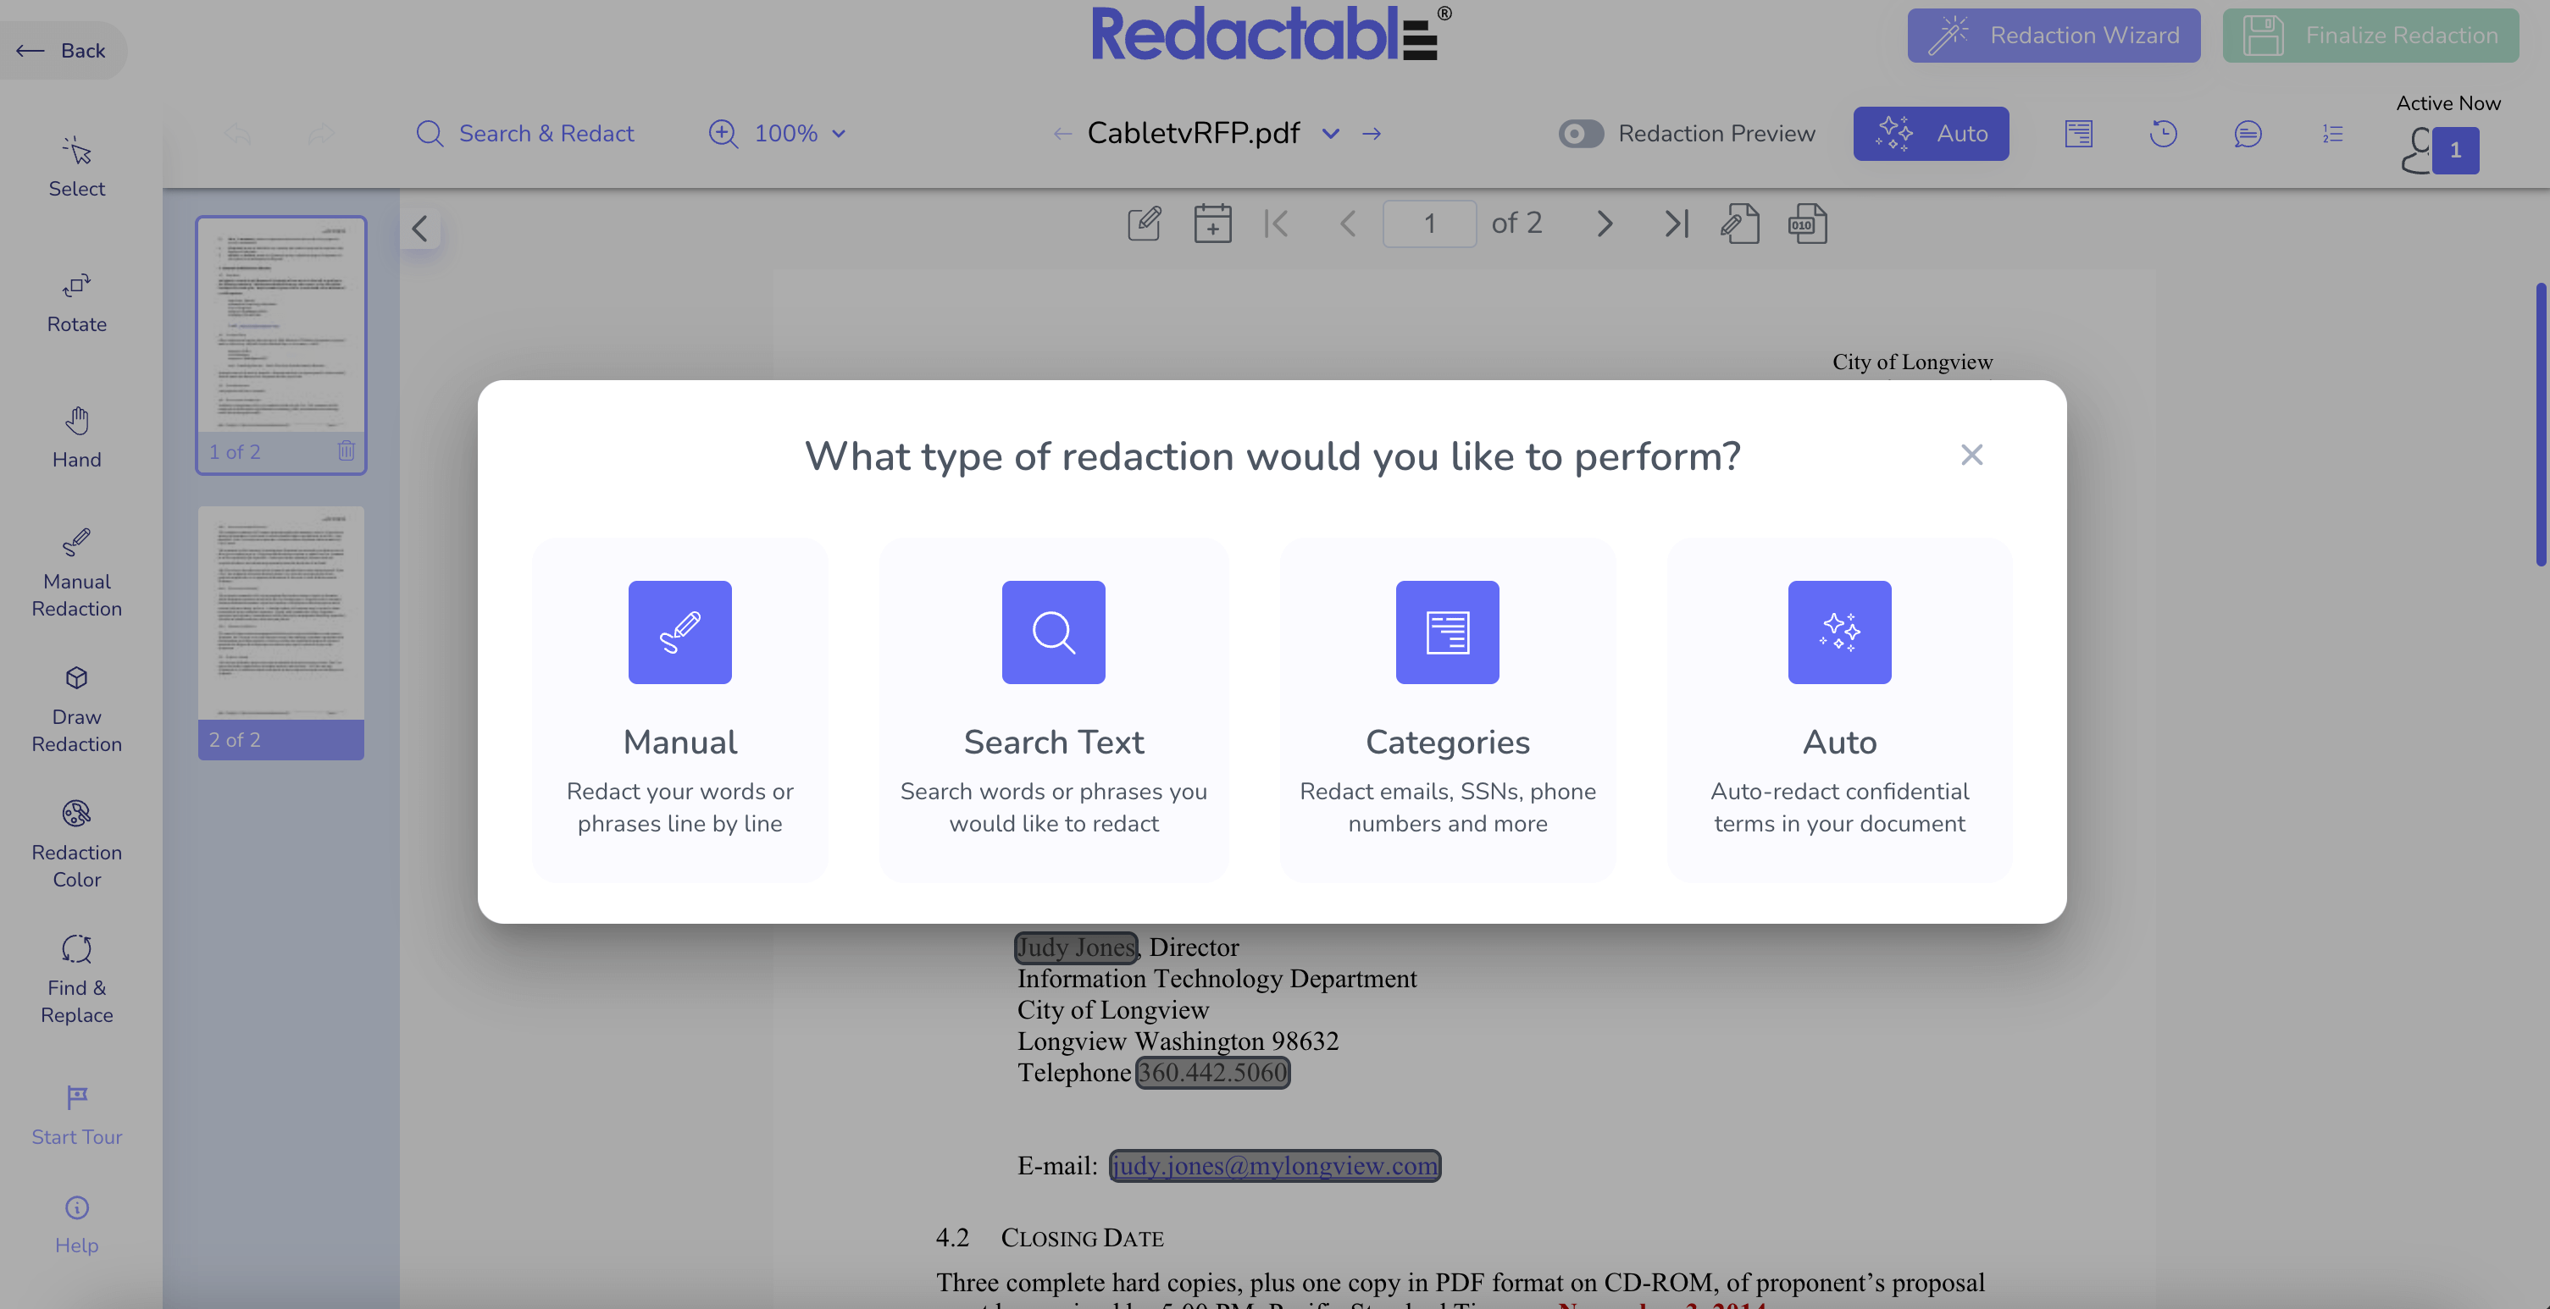Go to next document arrow
This screenshot has width=2550, height=1309.
(x=1371, y=134)
